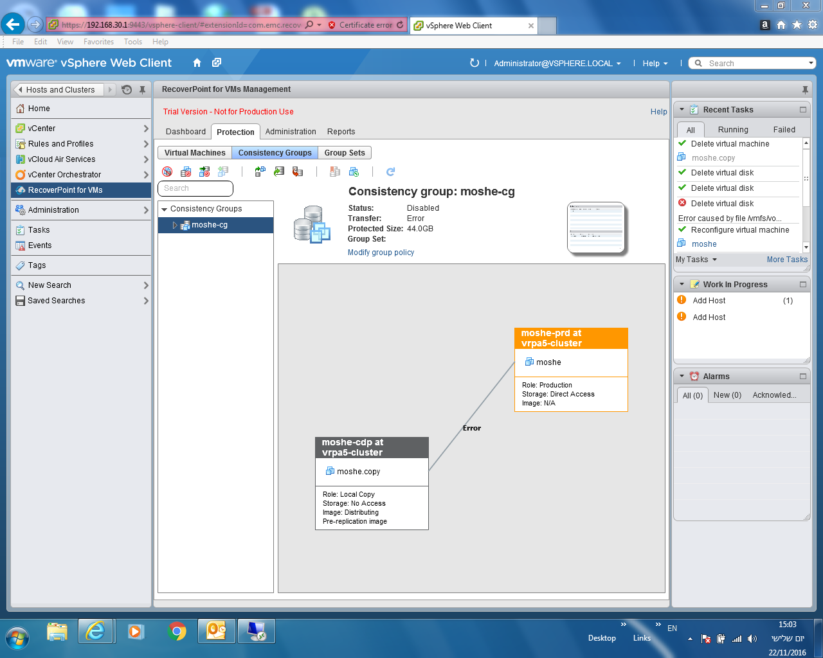This screenshot has height=658, width=823.
Task: Open the Help dropdown in header
Action: tap(655, 64)
